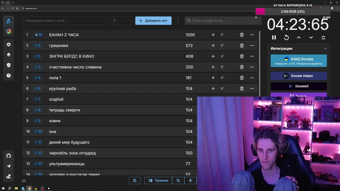The width and height of the screenshot is (340, 191).
Task: Delete the грешники lot
Action: pyautogui.click(x=242, y=46)
